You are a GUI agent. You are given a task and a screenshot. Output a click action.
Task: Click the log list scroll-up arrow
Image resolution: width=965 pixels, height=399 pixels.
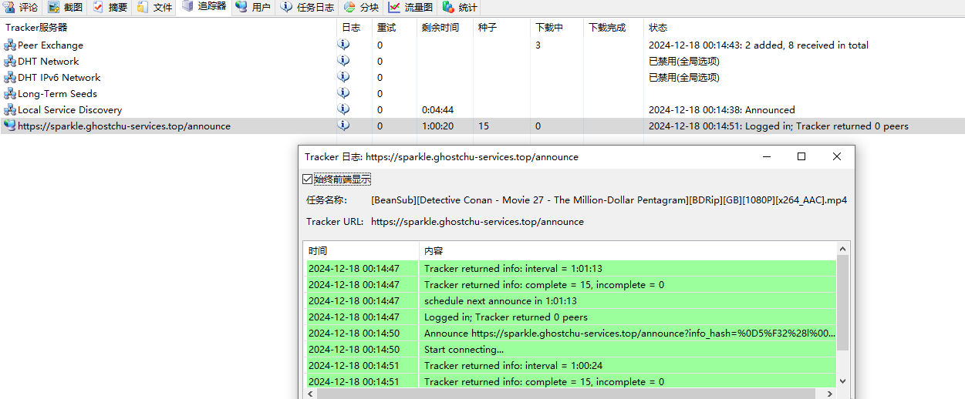tap(842, 249)
